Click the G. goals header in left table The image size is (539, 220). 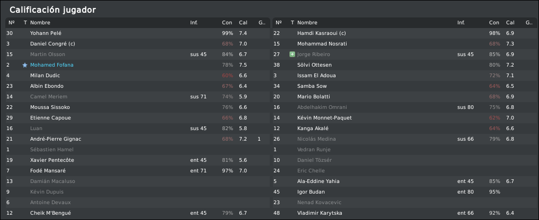(261, 23)
